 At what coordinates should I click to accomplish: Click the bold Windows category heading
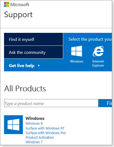click(35, 118)
